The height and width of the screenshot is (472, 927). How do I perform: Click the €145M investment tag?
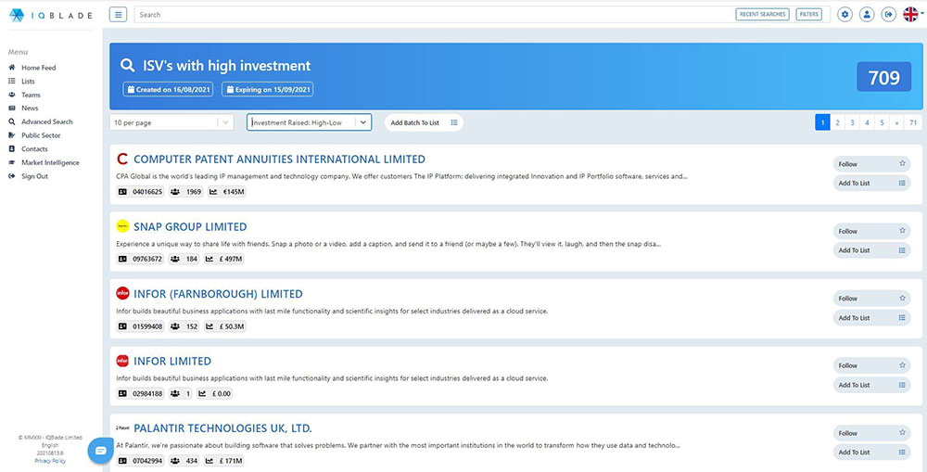coord(227,192)
